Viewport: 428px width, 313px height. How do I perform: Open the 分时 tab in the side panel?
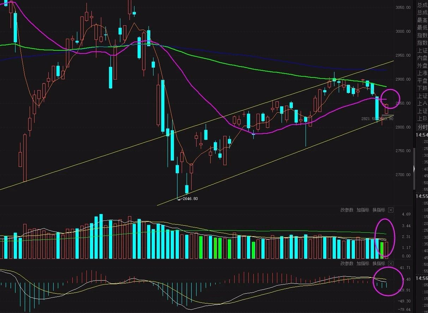coord(422,127)
